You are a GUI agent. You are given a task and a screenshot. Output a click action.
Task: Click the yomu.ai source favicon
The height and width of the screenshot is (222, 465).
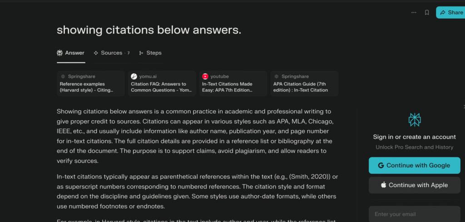click(134, 76)
